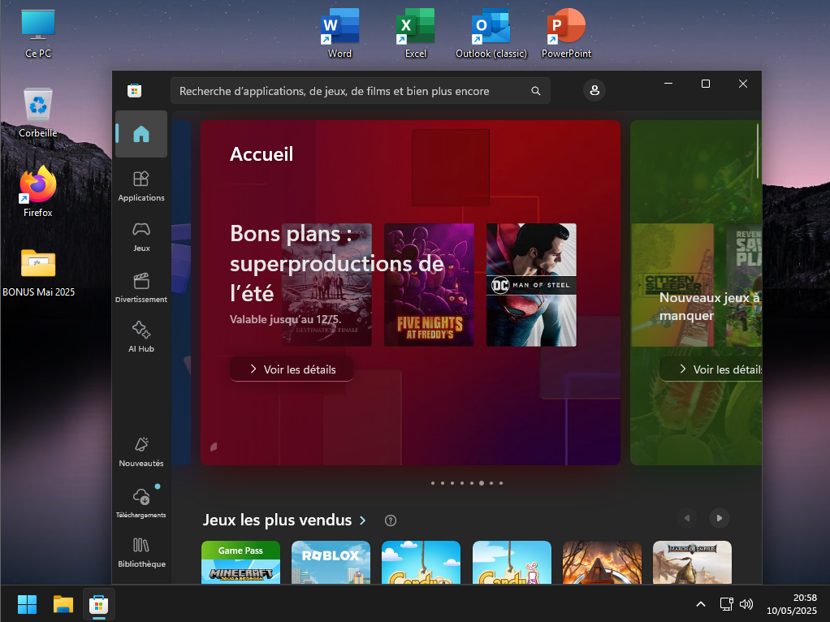Open the taskbar clock showing 20:58
Image resolution: width=830 pixels, height=622 pixels.
click(792, 604)
